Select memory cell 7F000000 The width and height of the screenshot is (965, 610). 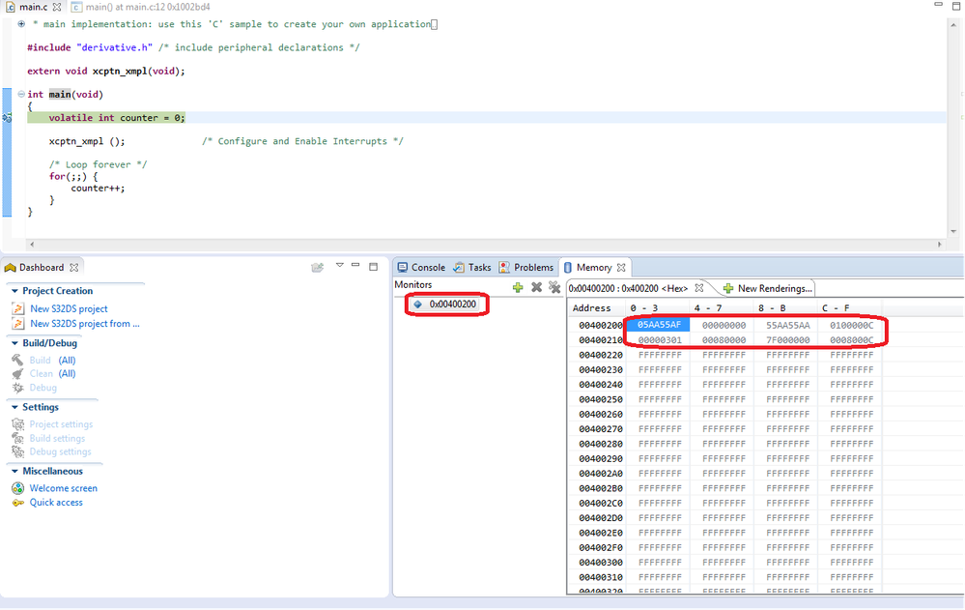(x=788, y=339)
